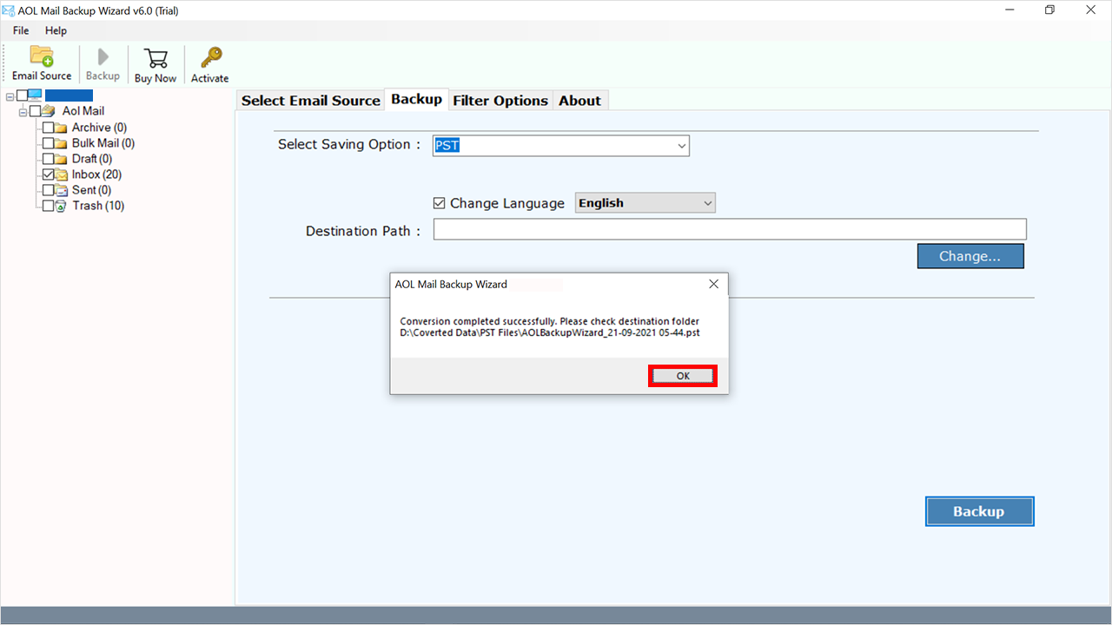Screen dimensions: 1112x625
Task: Select the Sent (0) folder label
Action: tap(91, 190)
